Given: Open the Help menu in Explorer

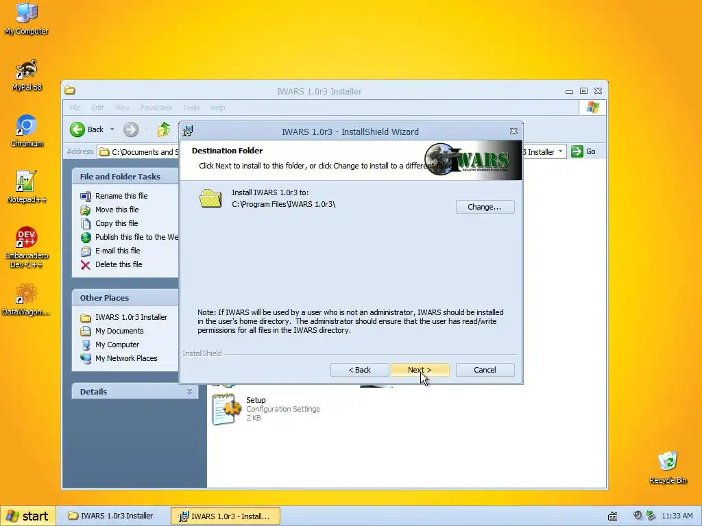Looking at the screenshot, I should (217, 108).
